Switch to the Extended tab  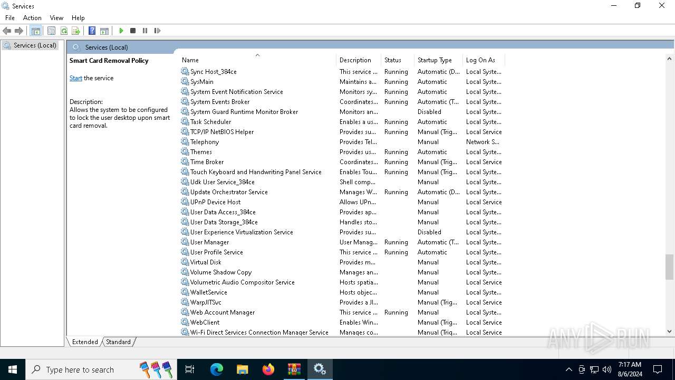[85, 342]
